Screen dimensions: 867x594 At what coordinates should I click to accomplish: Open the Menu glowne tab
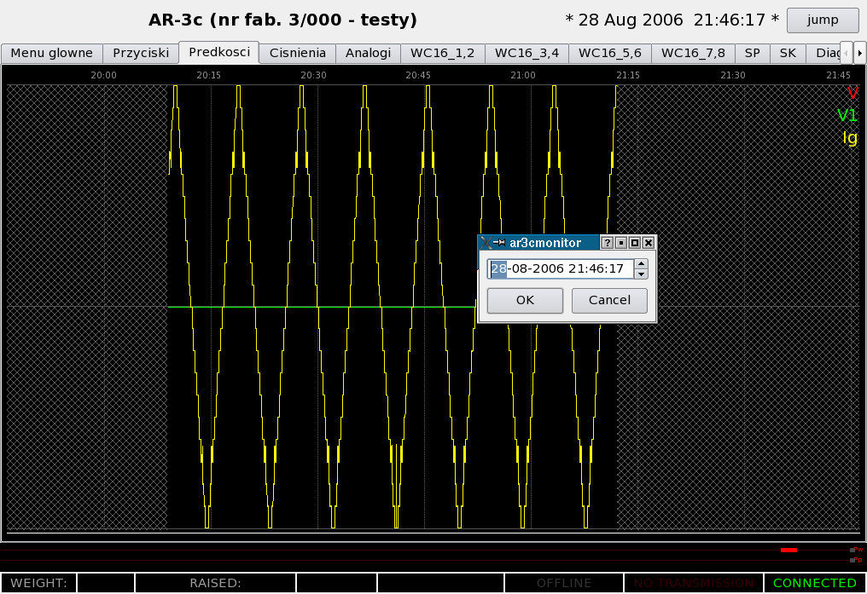click(52, 53)
